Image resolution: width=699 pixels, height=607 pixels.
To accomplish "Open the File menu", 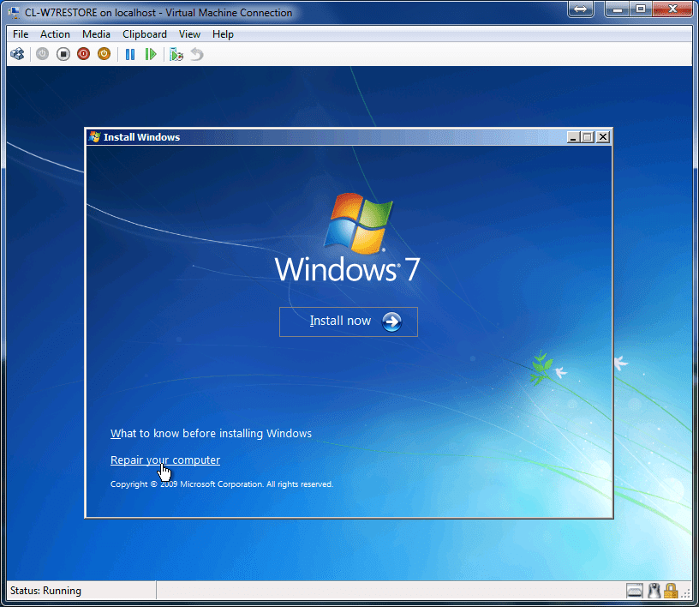I will coord(21,34).
